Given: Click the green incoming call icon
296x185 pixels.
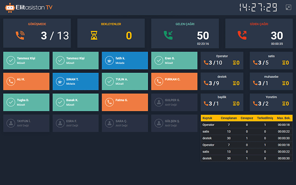Looking at the screenshot, I should (168, 35).
